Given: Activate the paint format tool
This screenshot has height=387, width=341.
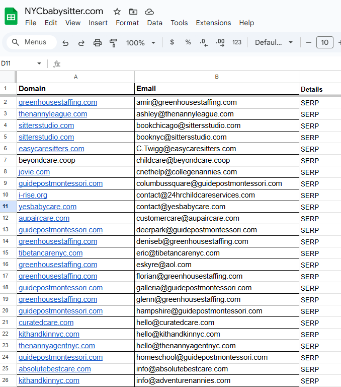Looking at the screenshot, I should tap(113, 43).
